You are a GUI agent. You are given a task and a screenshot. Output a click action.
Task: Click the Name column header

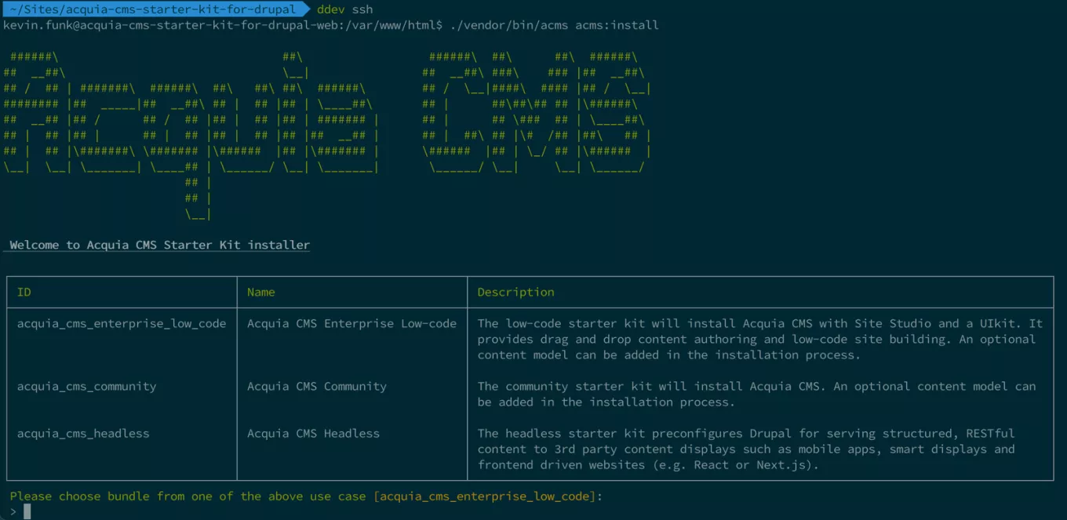click(x=261, y=292)
